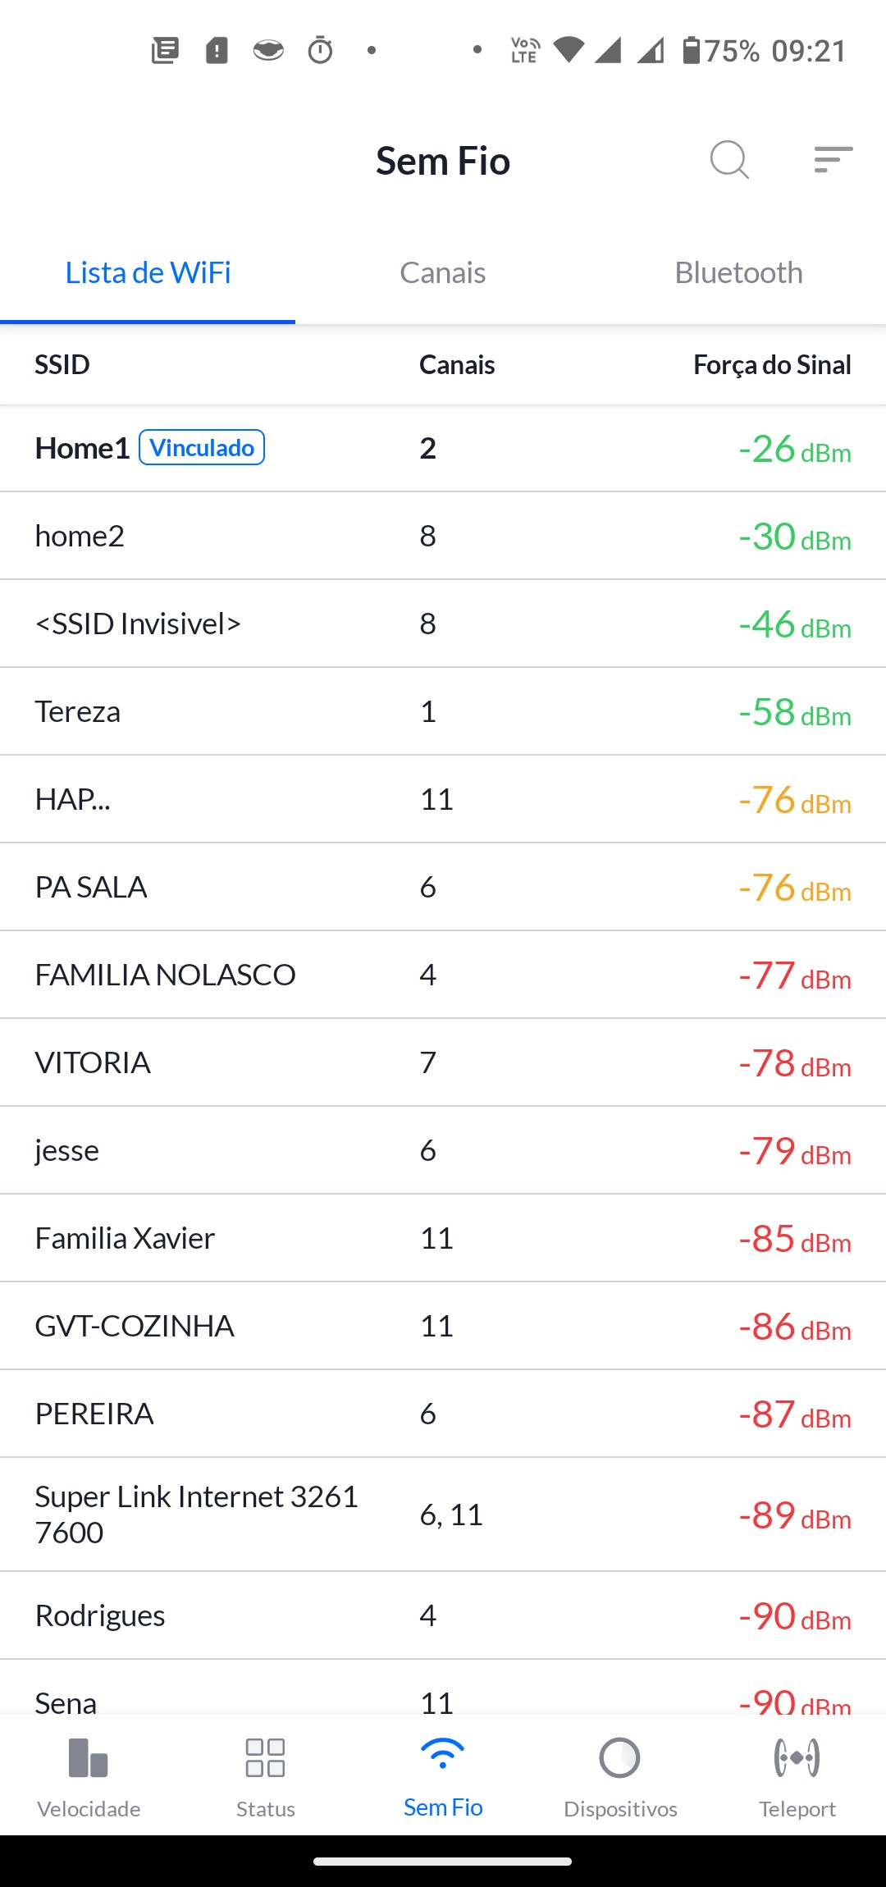Switch to the Bluetooth tab
886x1887 pixels.
pyautogui.click(x=738, y=273)
